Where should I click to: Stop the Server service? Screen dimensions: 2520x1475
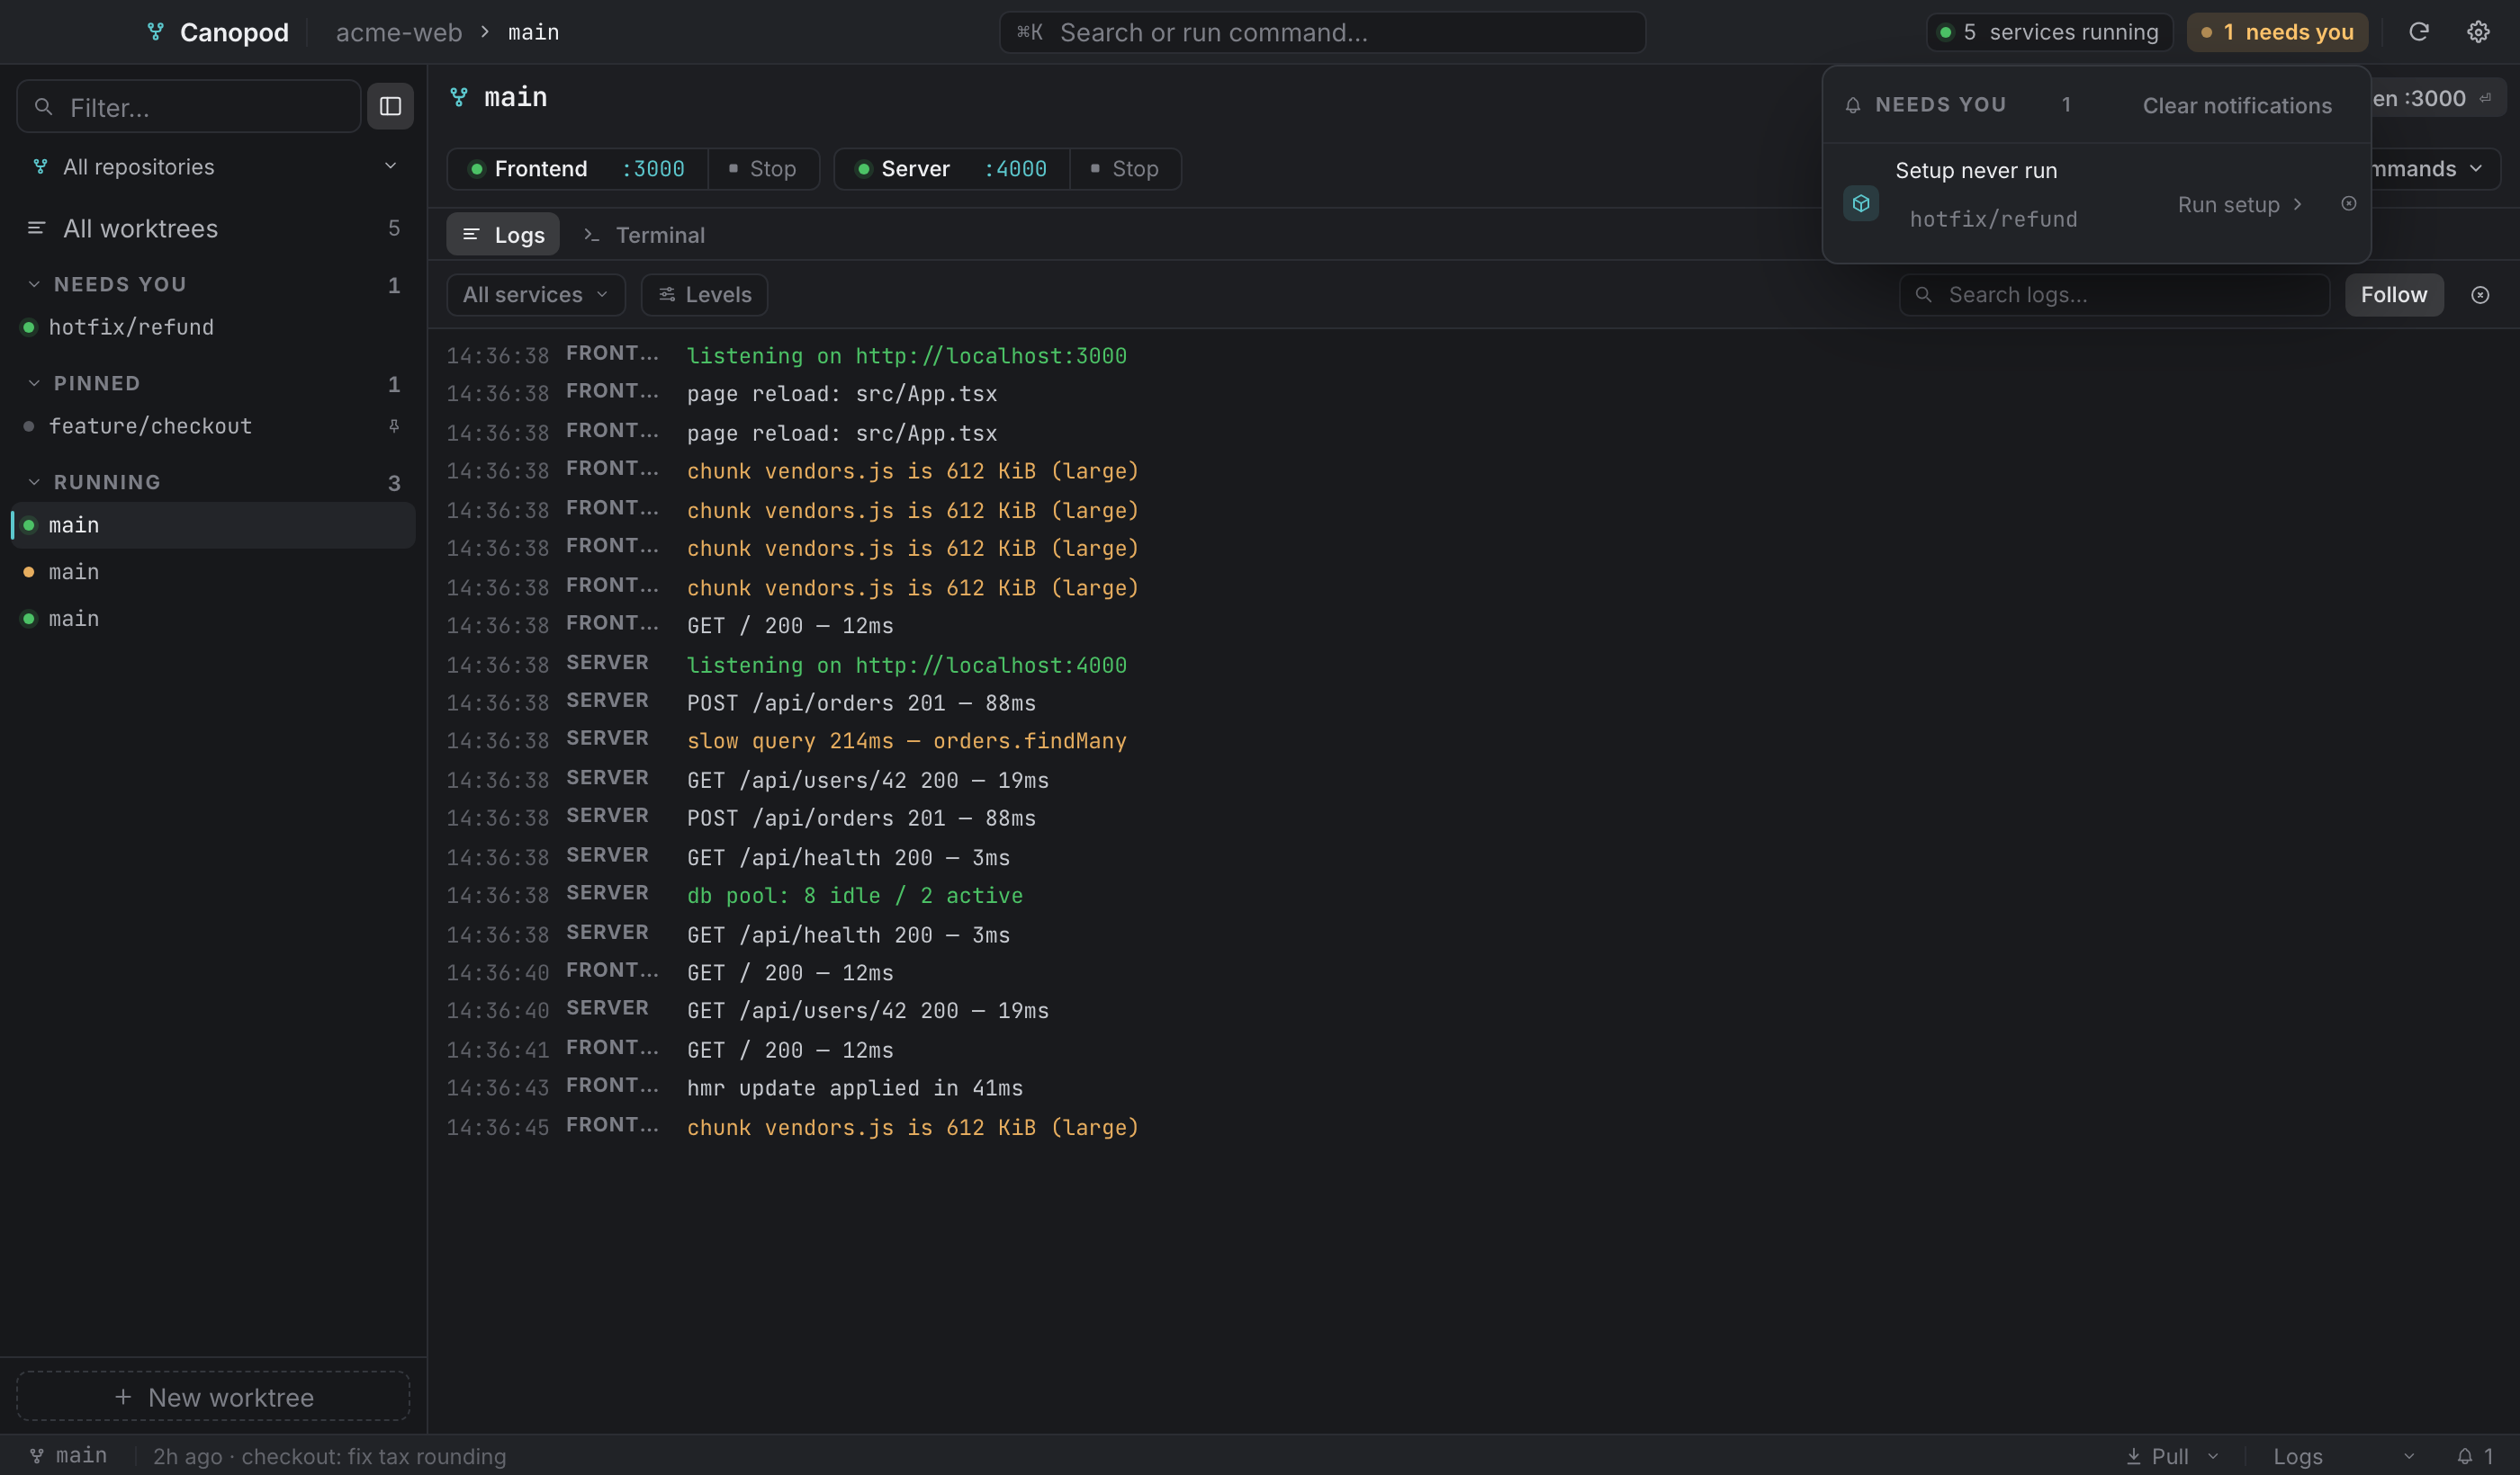(x=1125, y=169)
